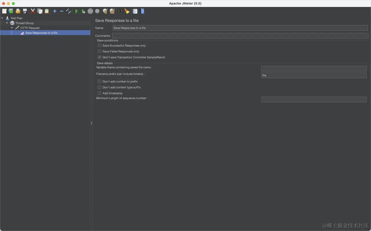Click the Clear results toolbar icon

pos(105,11)
